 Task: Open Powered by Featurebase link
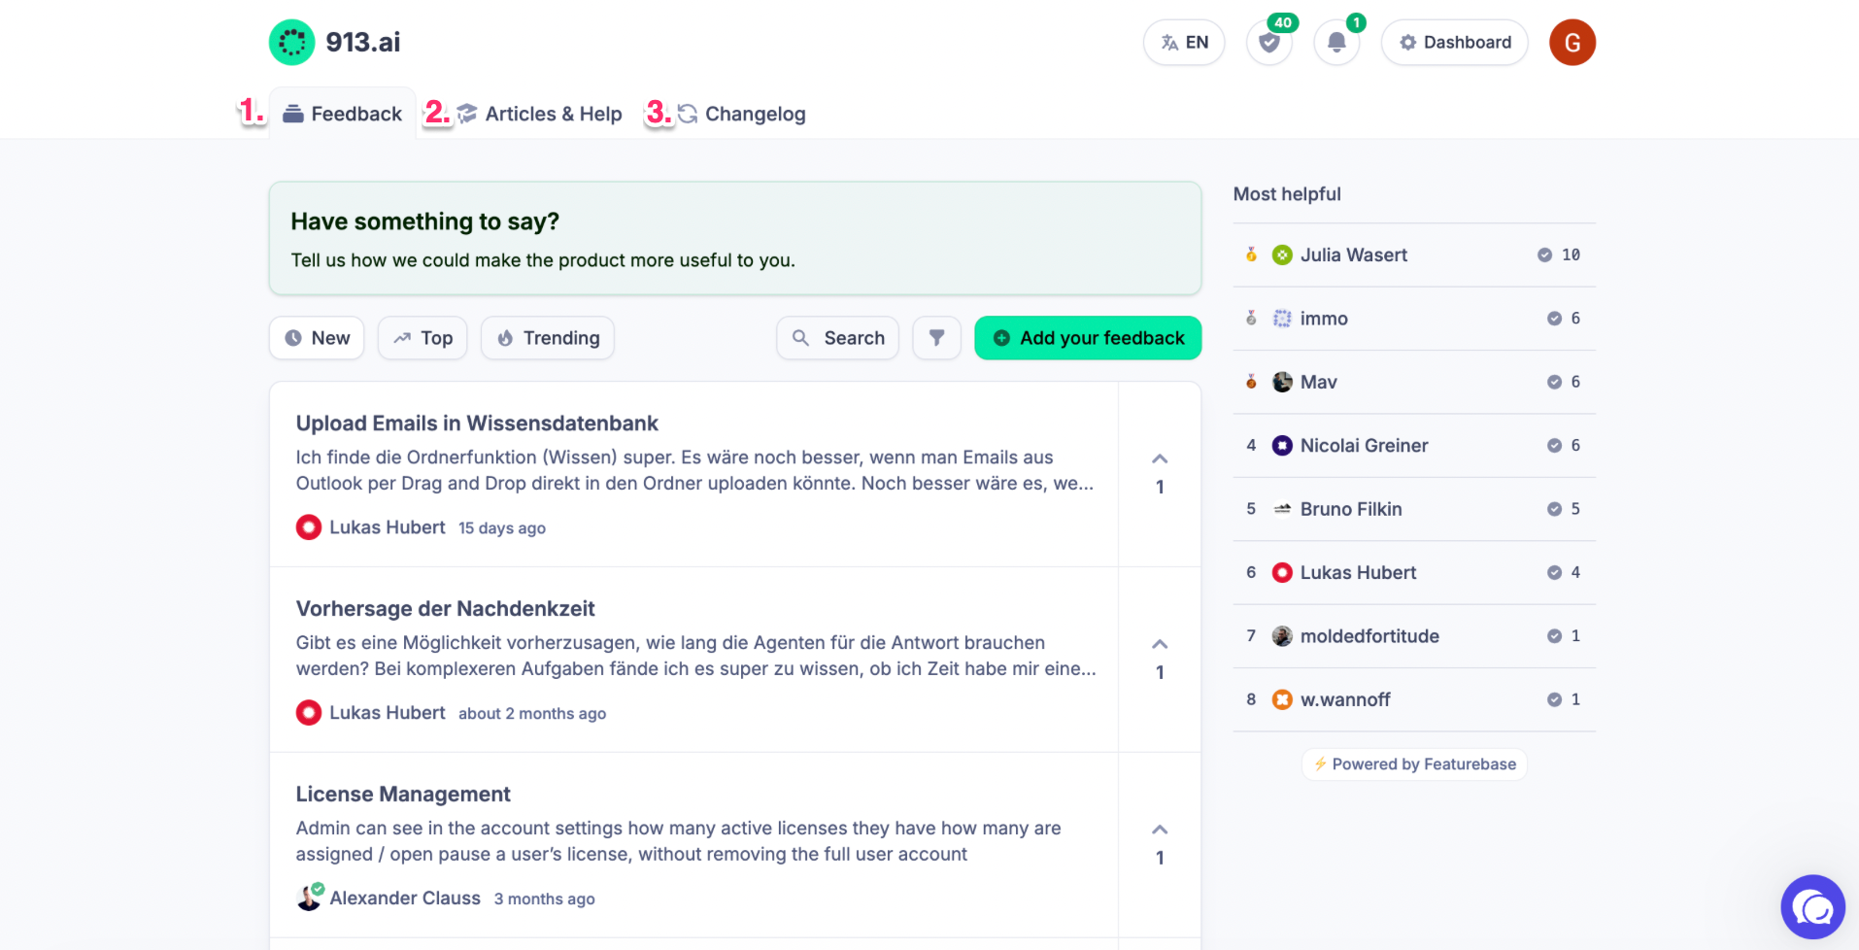tap(1414, 764)
